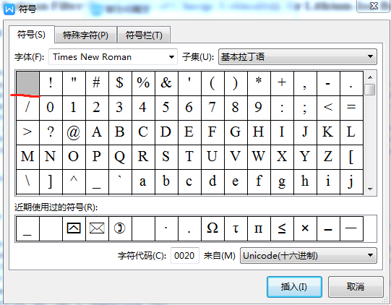Select the left parenthesis ( symbol
Image resolution: width=391 pixels, height=305 pixels.
pos(212,83)
